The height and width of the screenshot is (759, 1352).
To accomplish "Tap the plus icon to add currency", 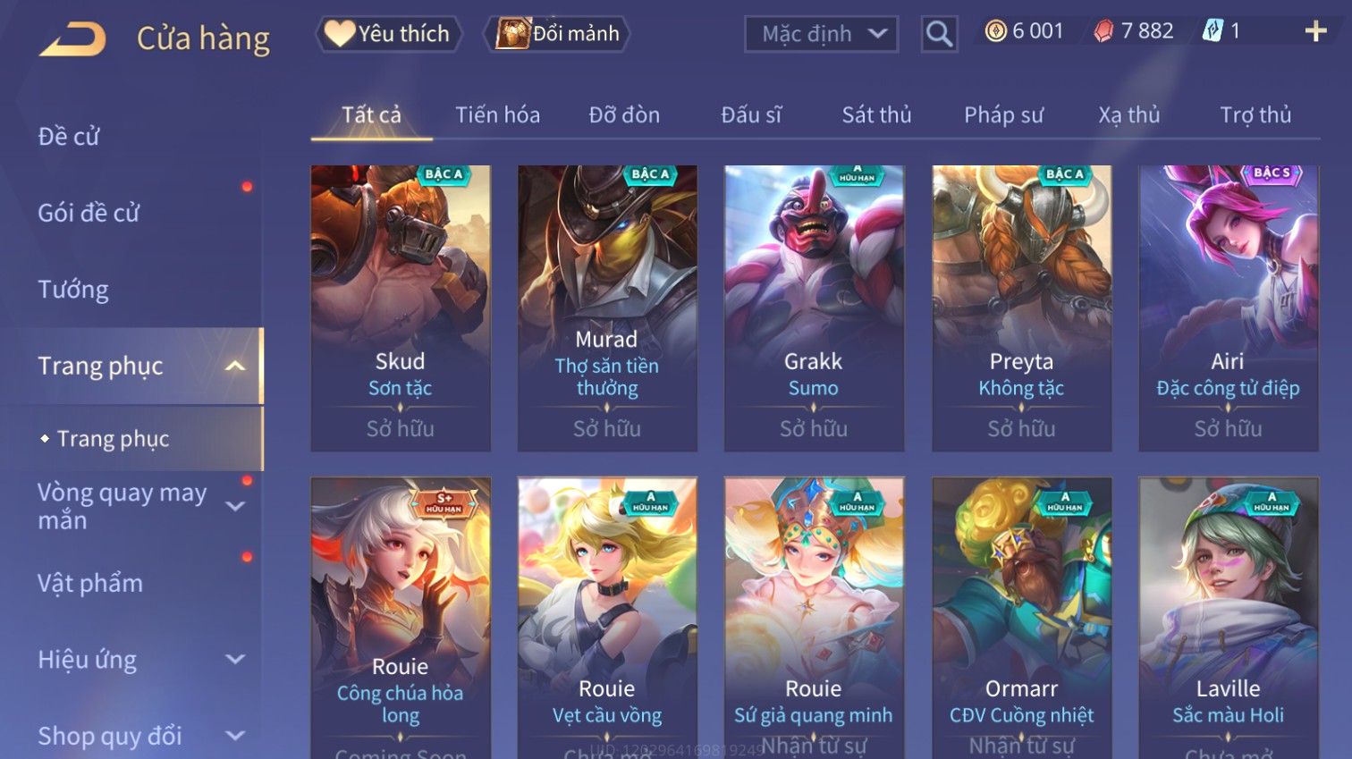I will pos(1315,32).
